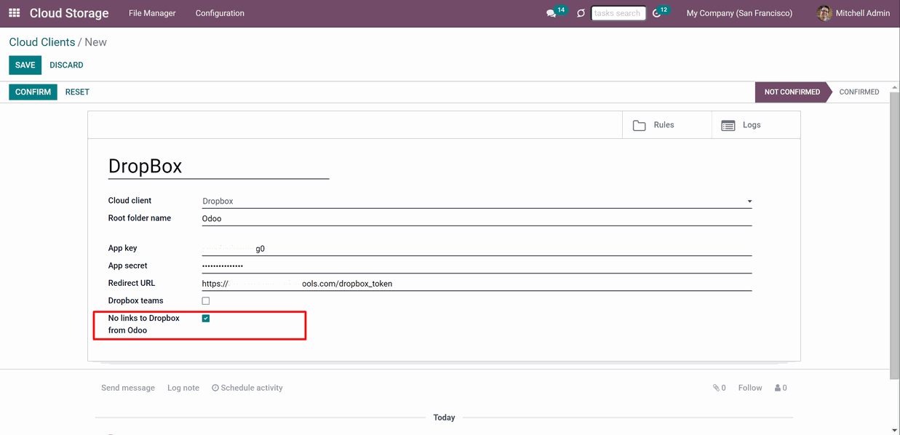
Task: Click Mitchell Admin avatar picture
Action: coord(824,13)
